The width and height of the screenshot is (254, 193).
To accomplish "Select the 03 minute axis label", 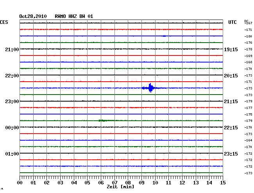I will click(x=60, y=183).
